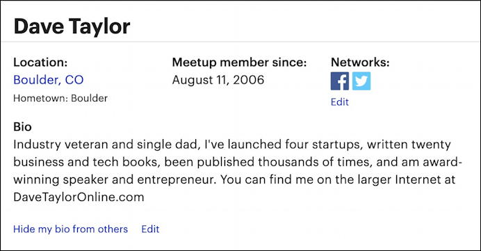The height and width of the screenshot is (251, 481).
Task: Open the Facebook network icon
Action: tap(340, 81)
